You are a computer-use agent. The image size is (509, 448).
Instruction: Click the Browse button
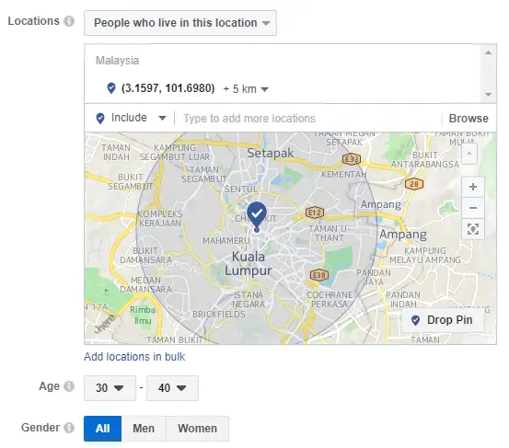coord(469,119)
